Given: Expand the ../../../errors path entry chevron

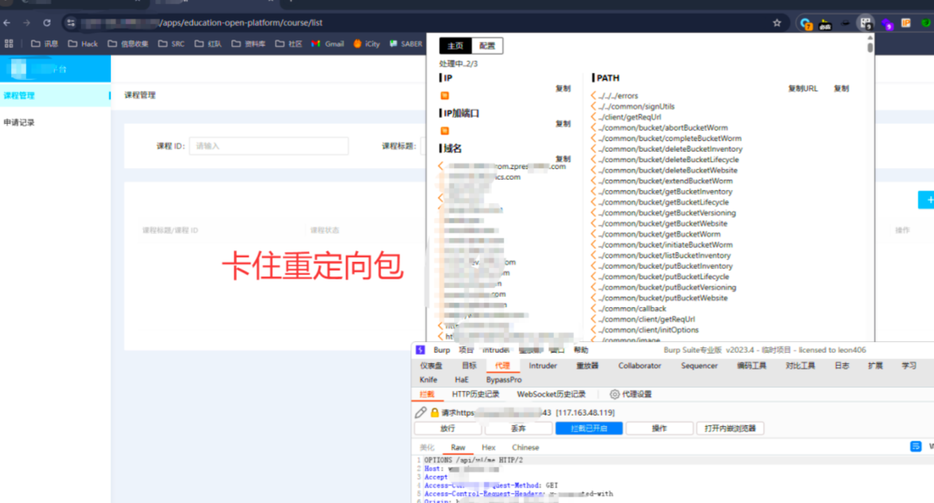Looking at the screenshot, I should point(593,95).
